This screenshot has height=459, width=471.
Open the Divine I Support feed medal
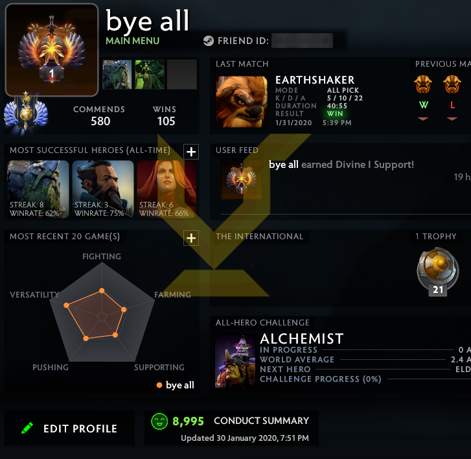coord(242,179)
